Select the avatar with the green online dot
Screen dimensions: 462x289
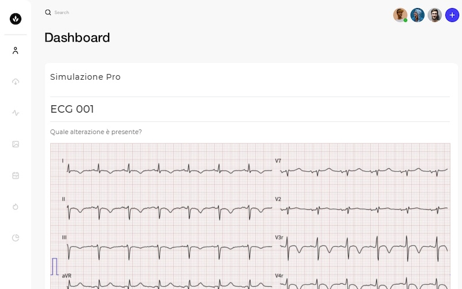pos(400,15)
